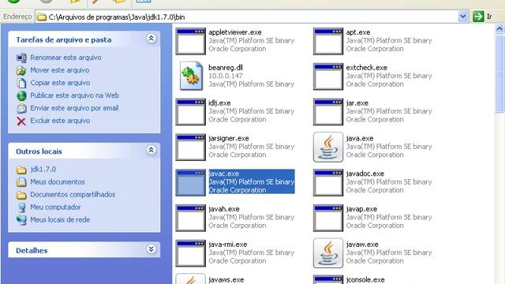Open Meu computador link
505x284 pixels.
tap(55, 207)
